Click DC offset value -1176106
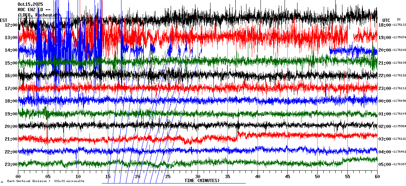The width and height of the screenshot is (406, 186). (398, 50)
